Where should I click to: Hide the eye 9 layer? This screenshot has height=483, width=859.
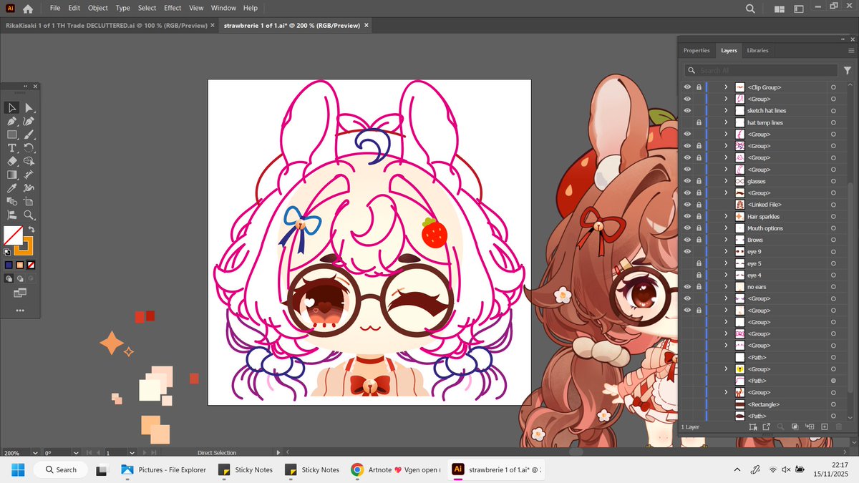tap(687, 251)
